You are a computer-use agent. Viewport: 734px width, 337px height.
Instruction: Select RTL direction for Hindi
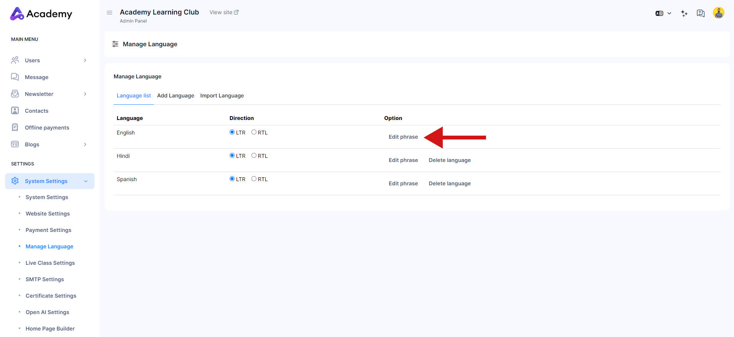pyautogui.click(x=254, y=156)
